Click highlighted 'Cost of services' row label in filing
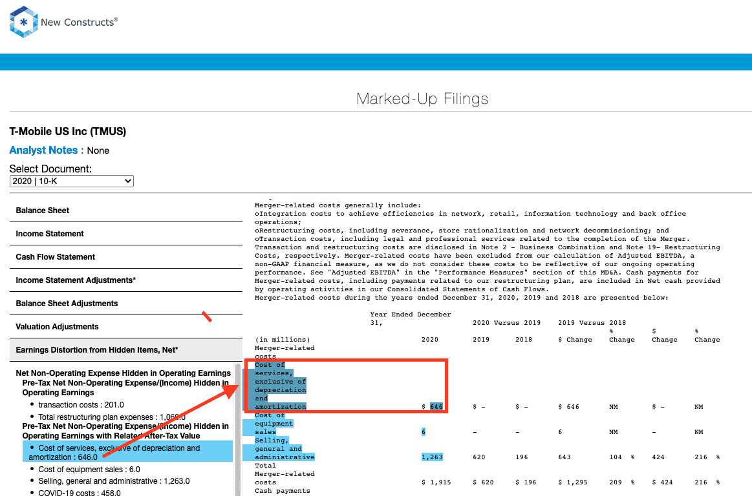The image size is (752, 496). click(281, 386)
